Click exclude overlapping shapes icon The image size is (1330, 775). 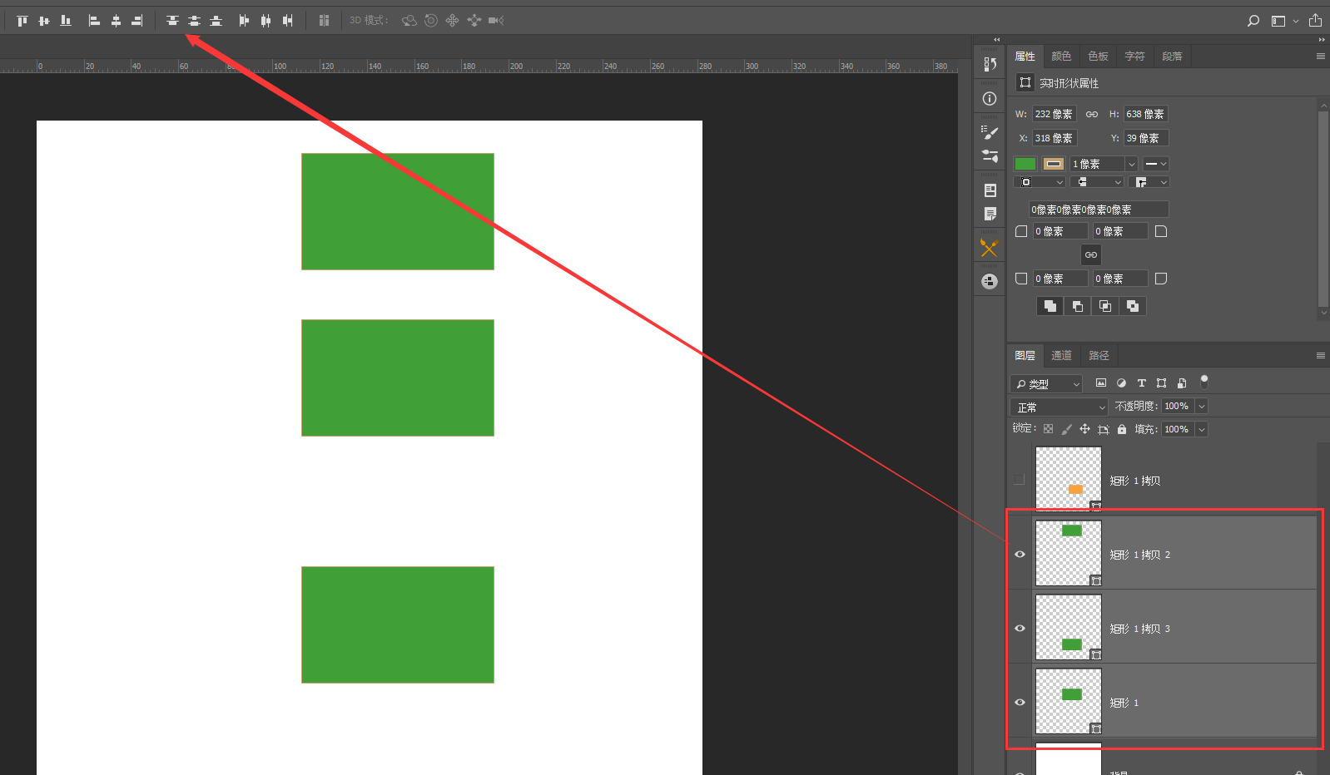(x=1133, y=306)
